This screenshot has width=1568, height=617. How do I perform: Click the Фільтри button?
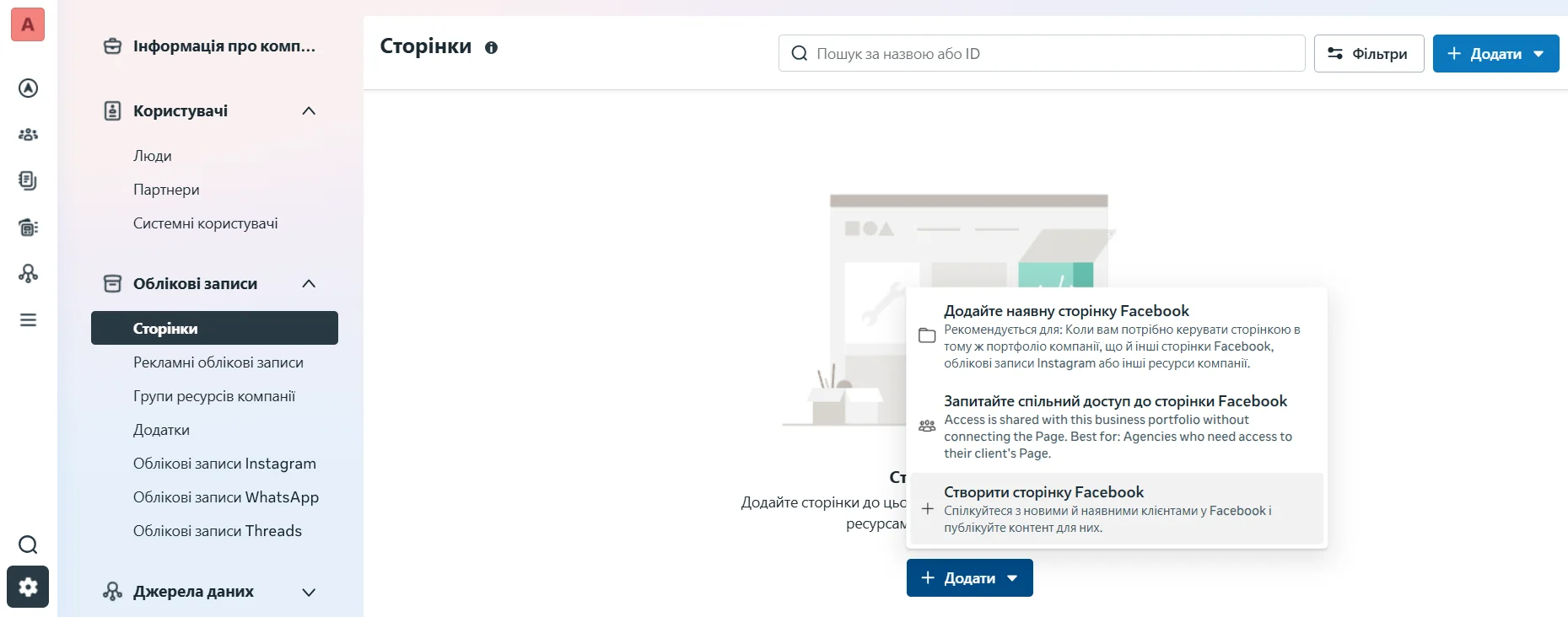pyautogui.click(x=1368, y=53)
